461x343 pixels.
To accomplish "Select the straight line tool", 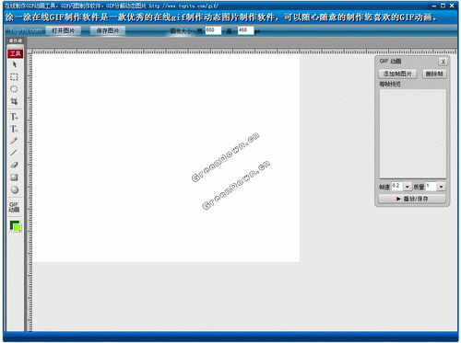I will point(14,153).
